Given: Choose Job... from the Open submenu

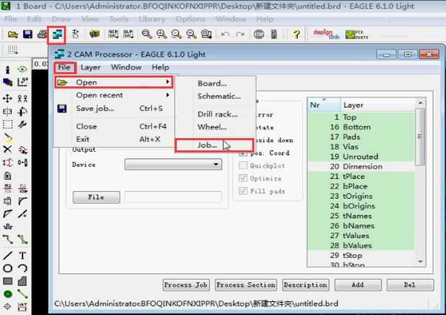Looking at the screenshot, I should (x=214, y=145).
